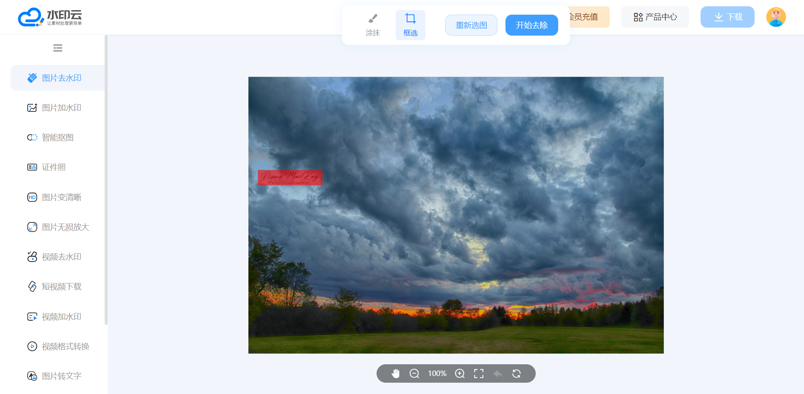The width and height of the screenshot is (804, 394).
Task: Click 重新选图 to reselect image
Action: coord(471,25)
